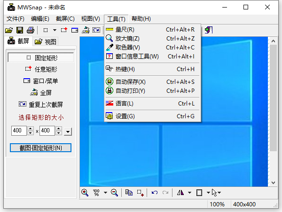Open the 文件(F) menu
Image resolution: width=282 pixels, height=212 pixels.
coord(16,19)
